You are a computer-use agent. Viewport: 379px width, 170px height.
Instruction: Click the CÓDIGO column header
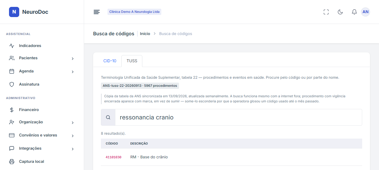[112, 144]
